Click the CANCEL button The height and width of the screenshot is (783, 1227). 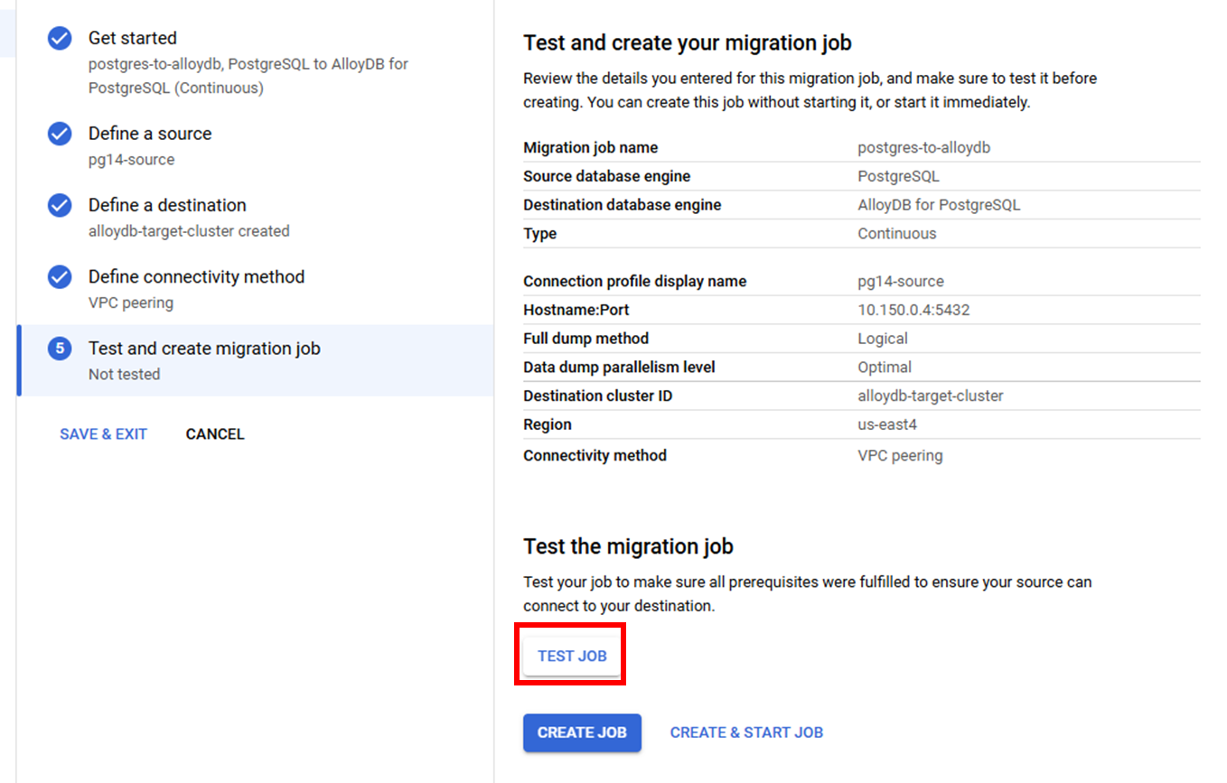[215, 433]
